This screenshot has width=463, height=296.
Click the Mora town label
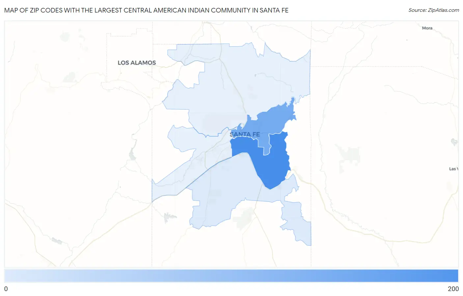pos(427,28)
